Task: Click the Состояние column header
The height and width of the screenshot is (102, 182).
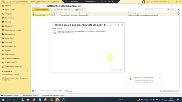Action: click(x=63, y=13)
